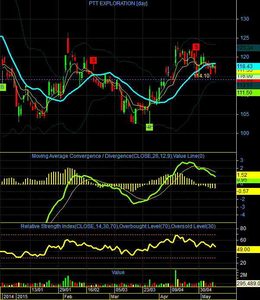Image resolution: width=260 pixels, height=300 pixels.
Task: Click the 2M volume axis label
Action: 244,275
